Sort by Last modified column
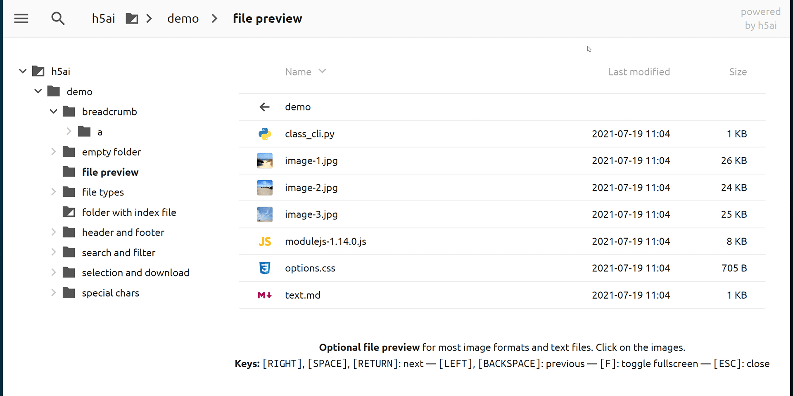This screenshot has height=396, width=793. tap(639, 71)
